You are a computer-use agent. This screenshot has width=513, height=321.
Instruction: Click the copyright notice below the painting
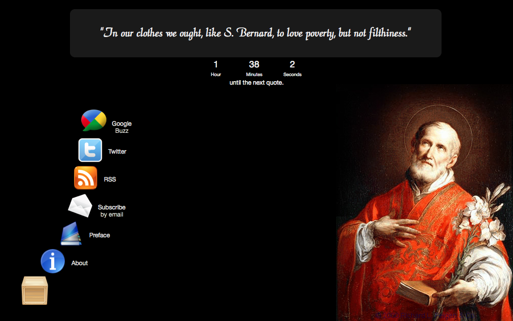point(425,316)
